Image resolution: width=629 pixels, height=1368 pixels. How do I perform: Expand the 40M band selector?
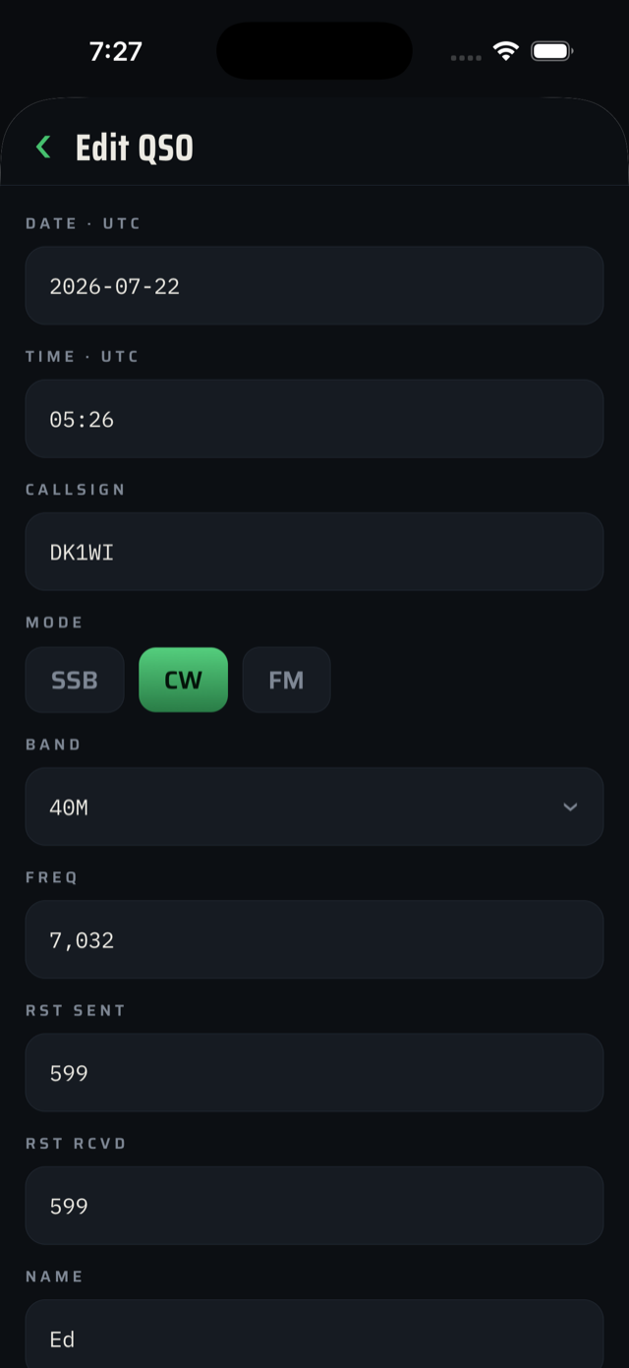314,806
